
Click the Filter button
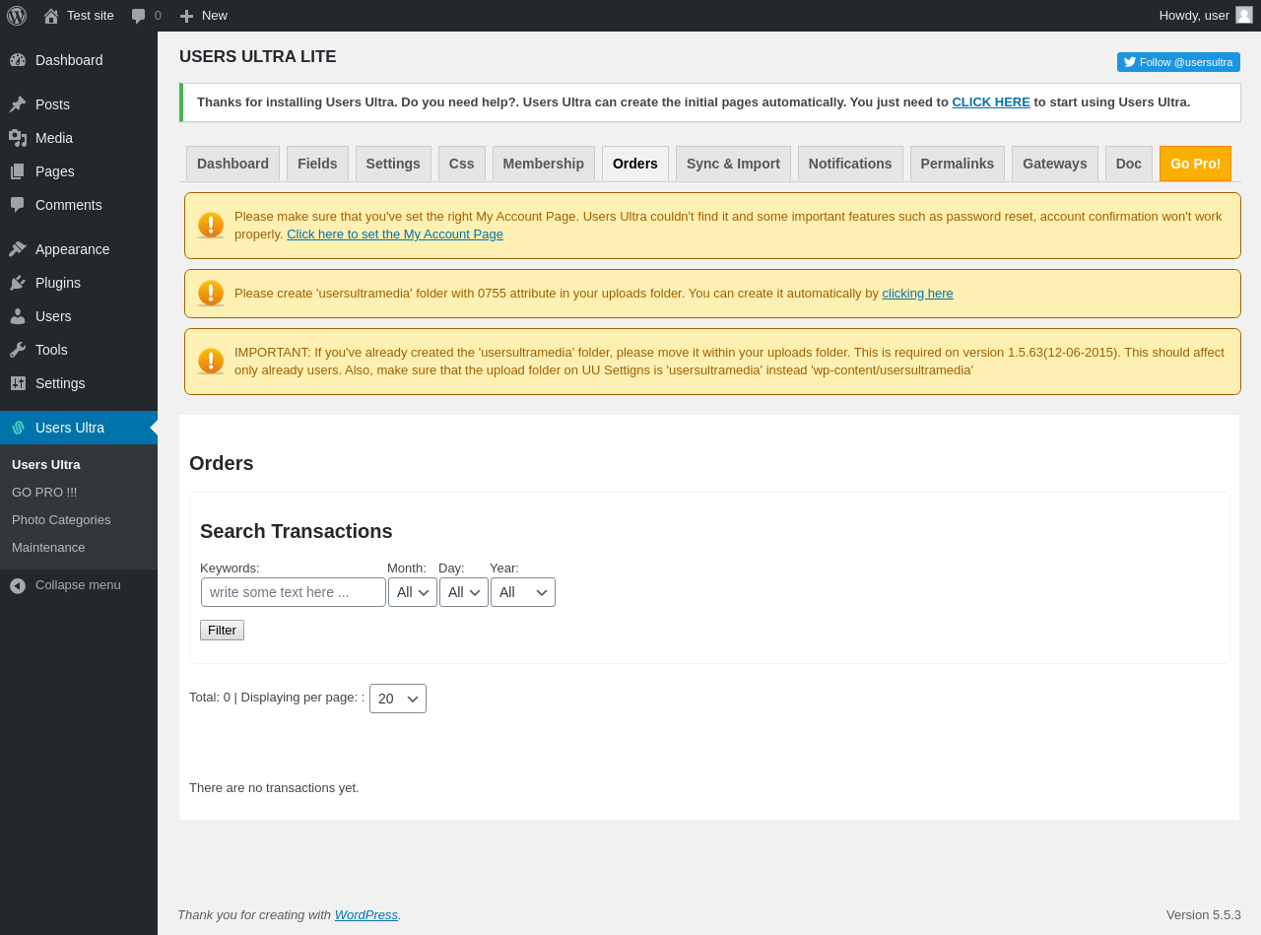(x=222, y=631)
